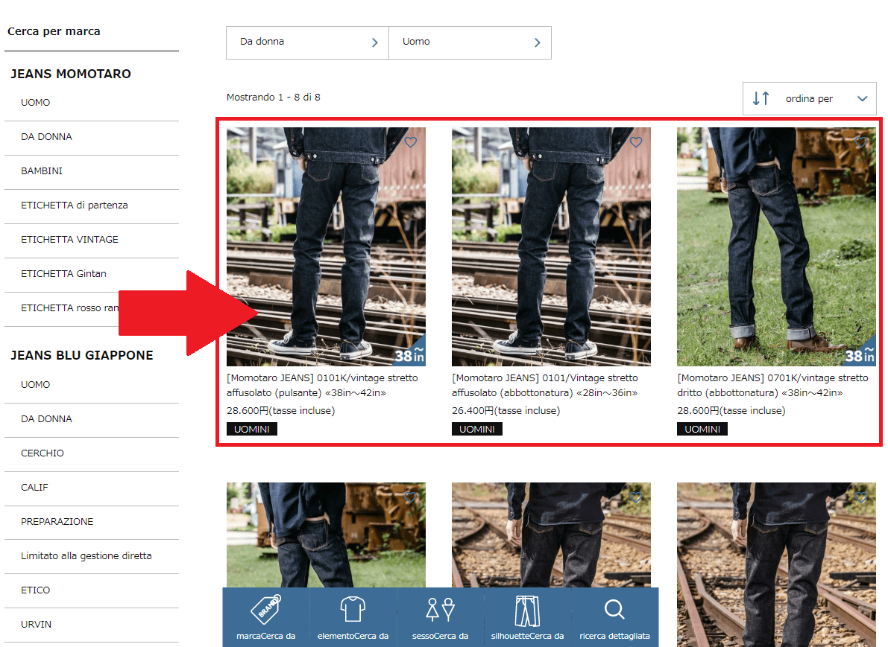
Task: Click title of 0101/Vintage abbottonatura 28in~36in jeans
Action: point(545,385)
